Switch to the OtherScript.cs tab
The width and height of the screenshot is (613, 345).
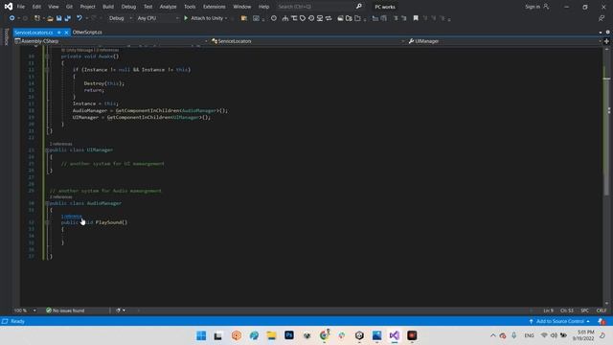click(87, 32)
